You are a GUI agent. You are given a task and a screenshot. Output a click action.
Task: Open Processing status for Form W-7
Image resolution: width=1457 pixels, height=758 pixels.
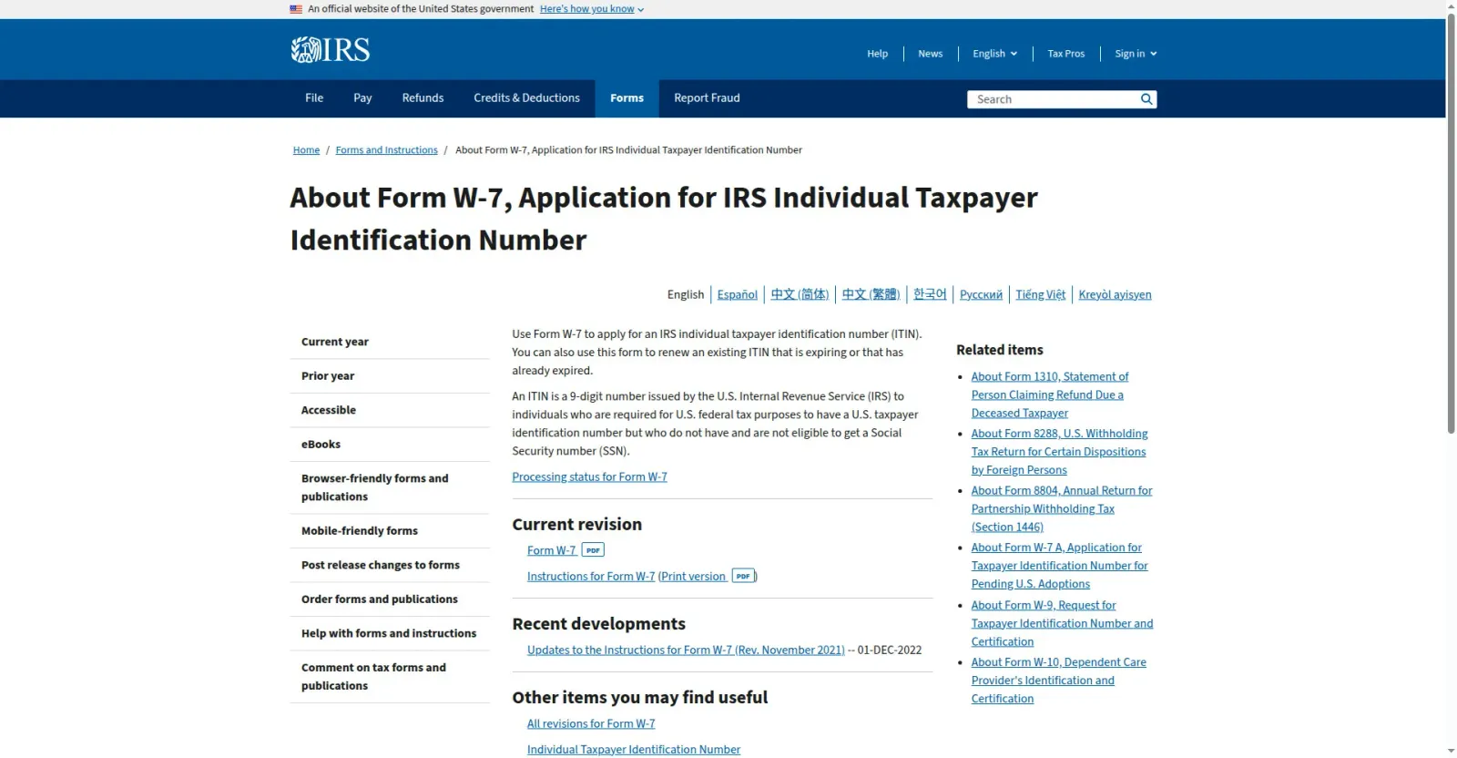(x=589, y=476)
